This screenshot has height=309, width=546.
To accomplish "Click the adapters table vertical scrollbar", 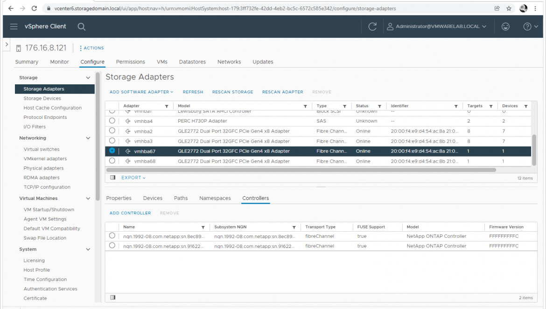I will 534,150.
